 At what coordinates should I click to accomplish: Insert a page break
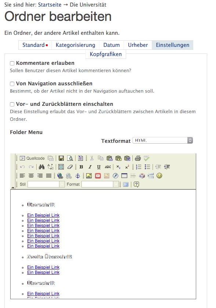point(151,175)
